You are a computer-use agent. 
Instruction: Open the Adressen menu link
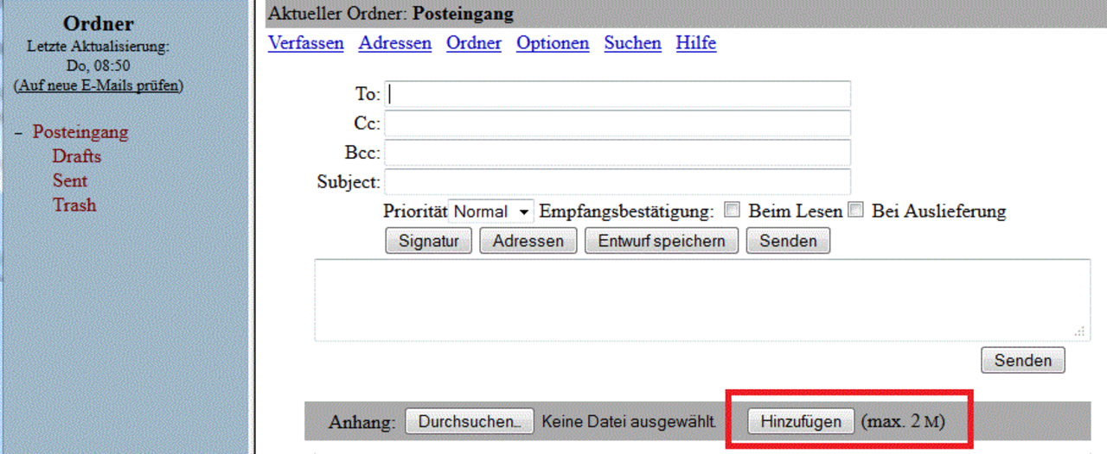(x=395, y=43)
